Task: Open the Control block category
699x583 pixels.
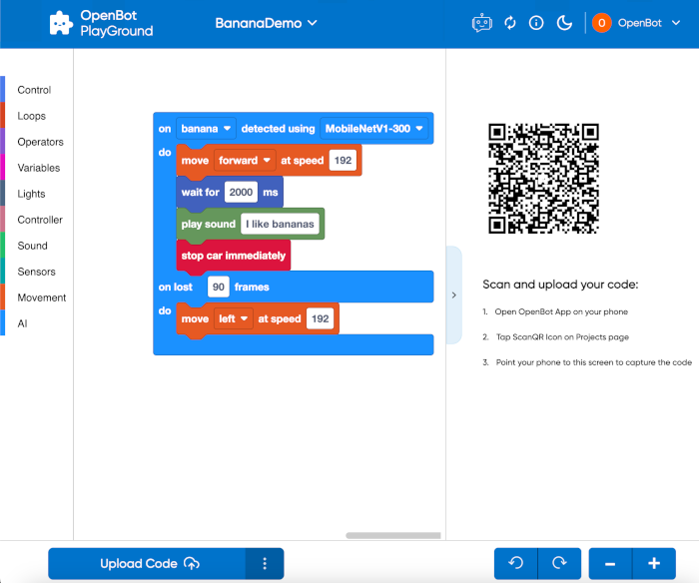Action: coord(34,90)
